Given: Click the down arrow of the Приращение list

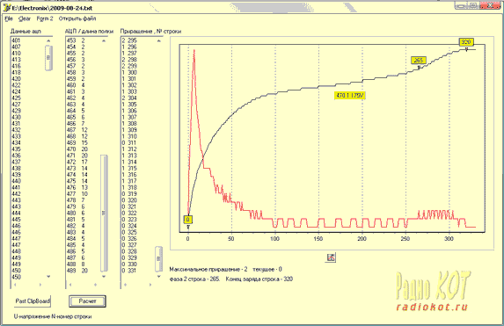Looking at the screenshot, I should (x=159, y=276).
